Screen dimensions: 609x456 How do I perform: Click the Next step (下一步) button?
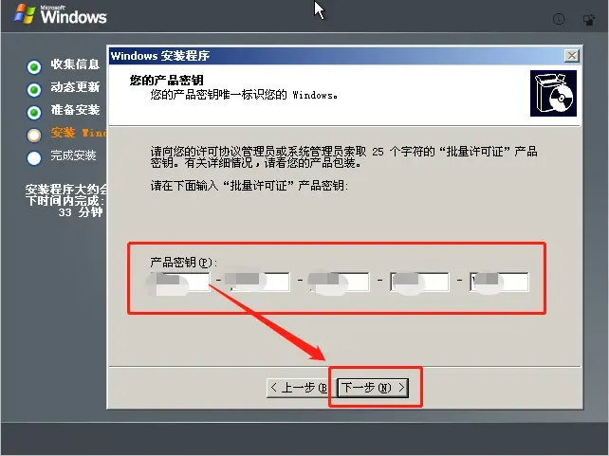373,388
